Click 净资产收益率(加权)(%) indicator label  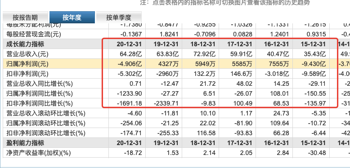pyautogui.click(x=38, y=153)
